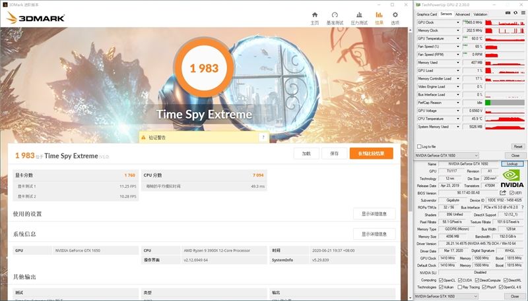Open Fan Speed (RPM) sensor dropdown
Image resolution: width=528 pixels, height=301 pixels.
(x=457, y=55)
